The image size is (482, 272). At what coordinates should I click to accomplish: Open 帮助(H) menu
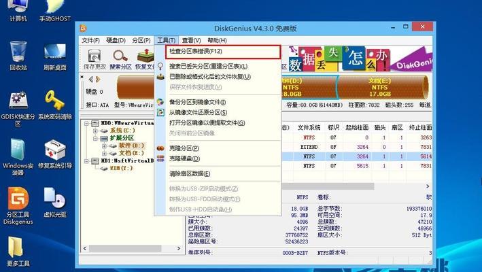click(217, 40)
